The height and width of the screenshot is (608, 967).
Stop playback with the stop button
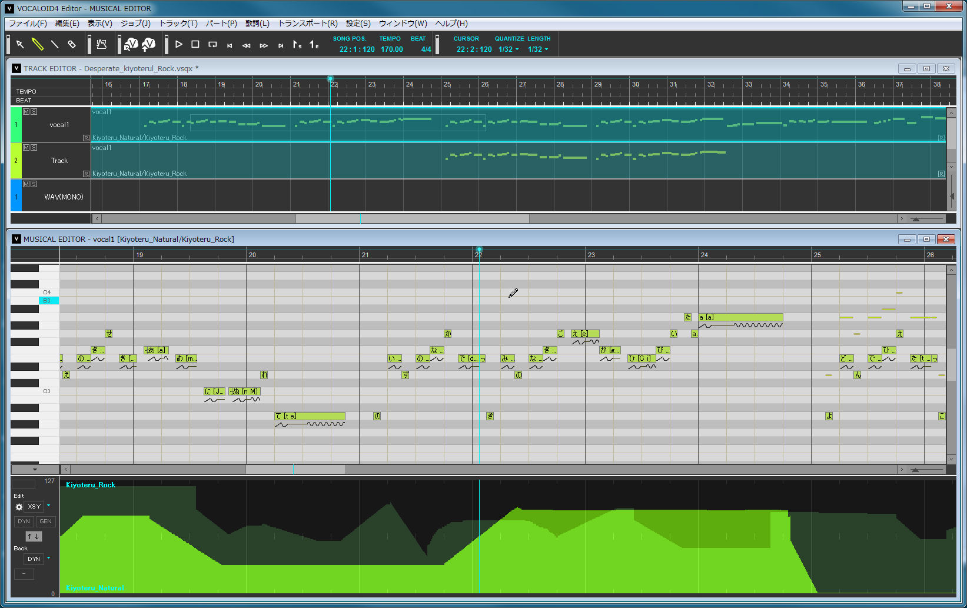[x=195, y=44]
